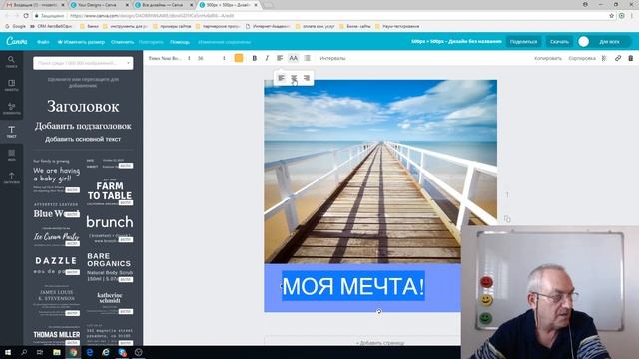
Task: Click the design title text
Action: 456,42
